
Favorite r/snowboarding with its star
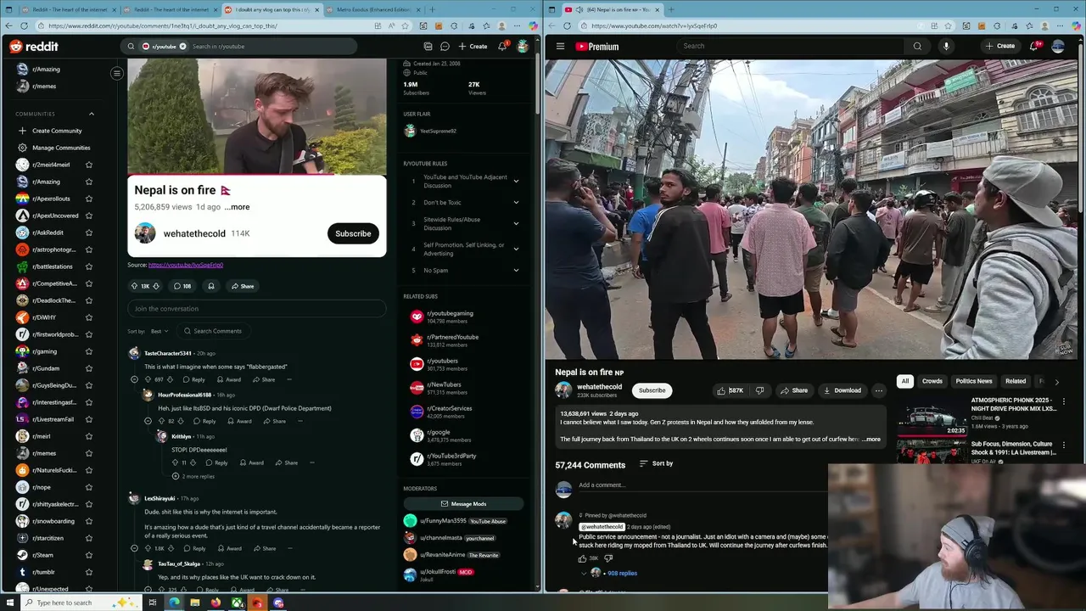tap(89, 521)
